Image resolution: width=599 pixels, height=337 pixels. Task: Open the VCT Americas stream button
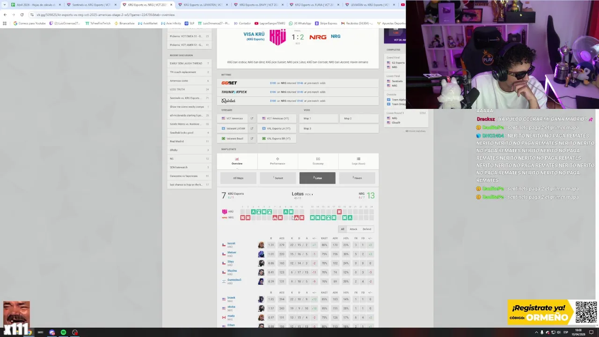pyautogui.click(x=232, y=118)
